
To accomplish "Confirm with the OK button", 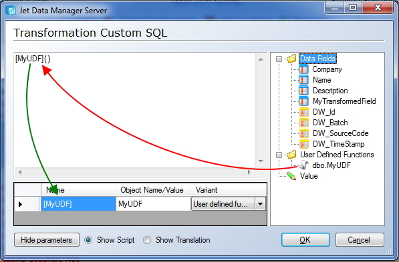I will [x=305, y=240].
